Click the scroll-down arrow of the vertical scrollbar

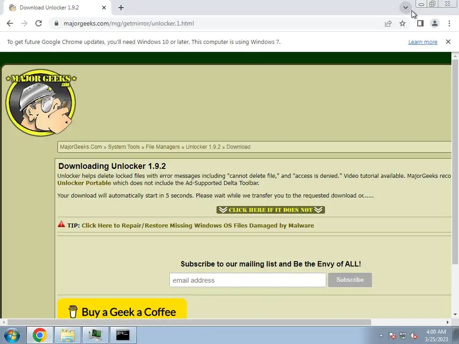point(455,315)
